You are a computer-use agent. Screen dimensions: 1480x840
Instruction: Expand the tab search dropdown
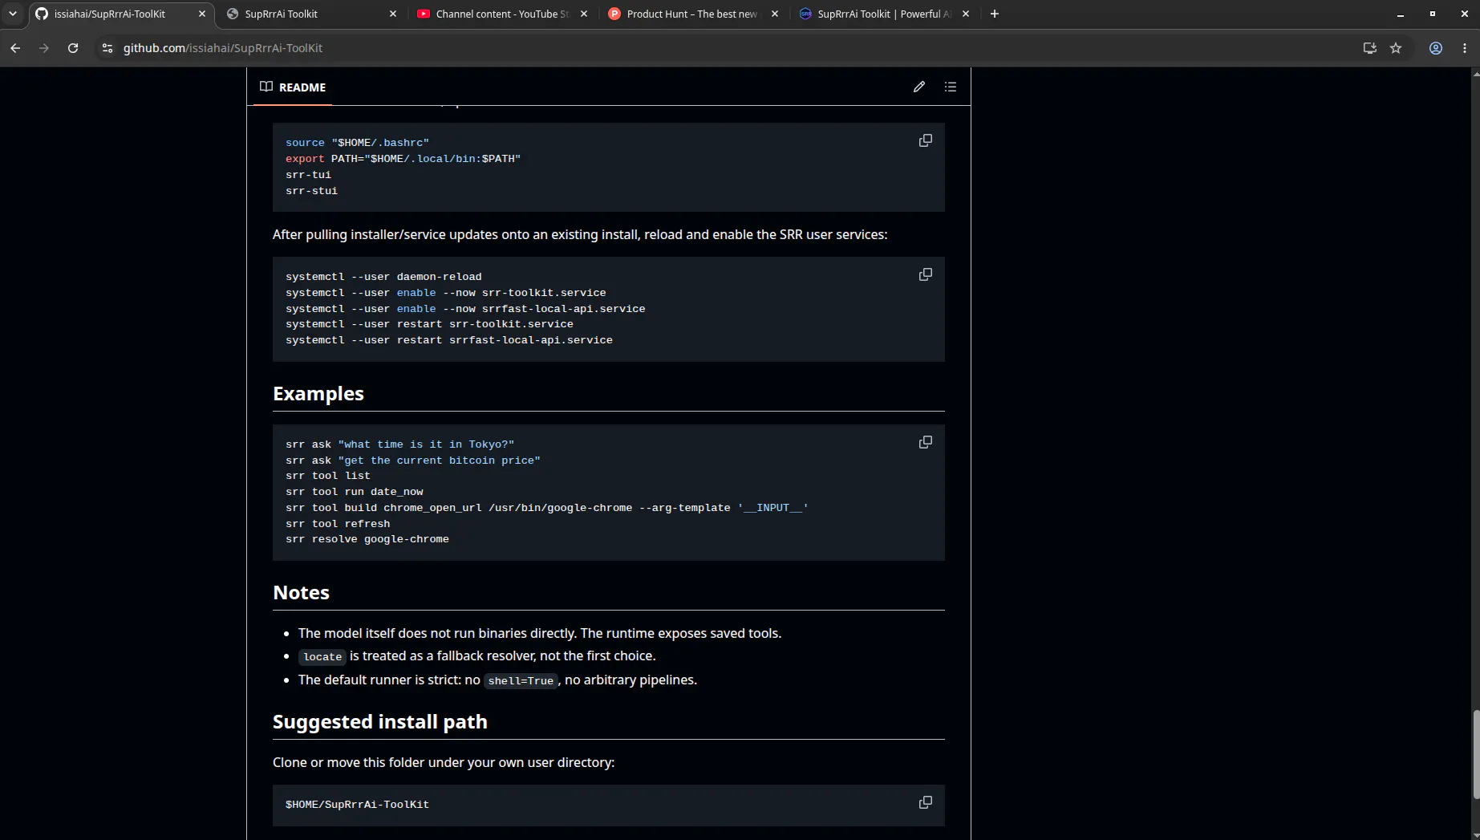click(13, 14)
